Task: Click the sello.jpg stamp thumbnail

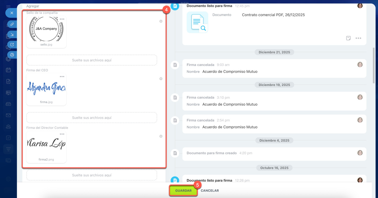Action: click(46, 30)
